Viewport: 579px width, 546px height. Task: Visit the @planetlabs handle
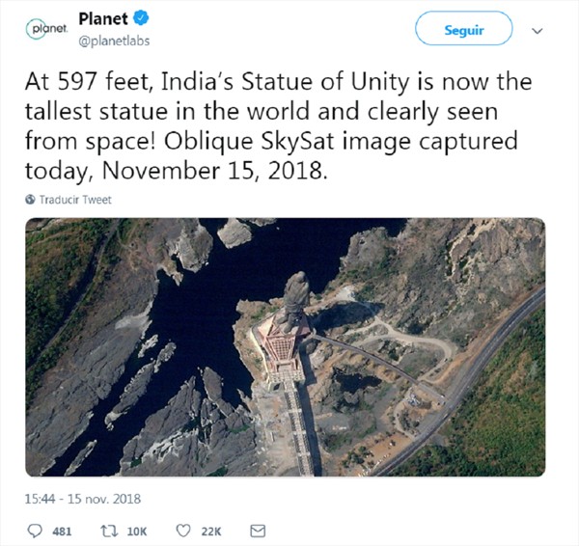coord(113,41)
